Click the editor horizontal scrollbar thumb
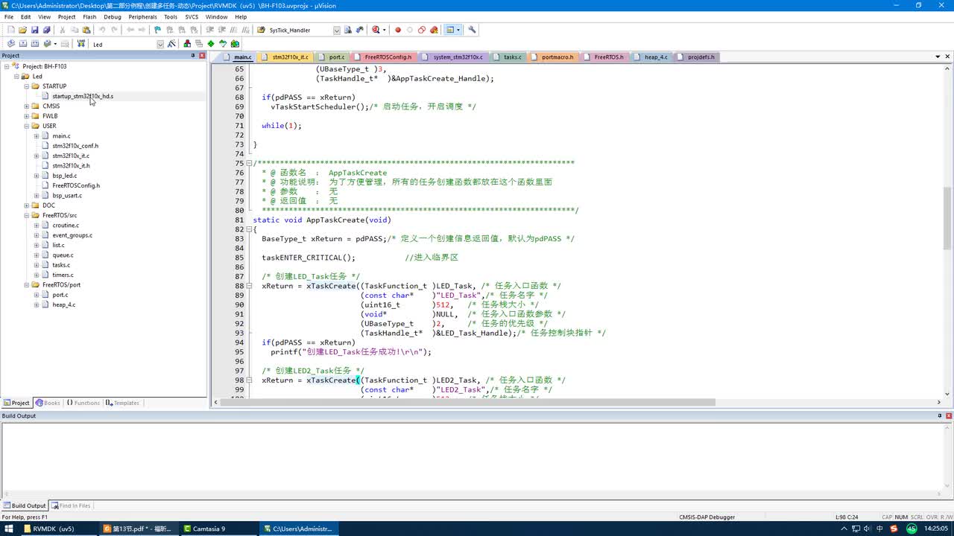 pos(469,403)
